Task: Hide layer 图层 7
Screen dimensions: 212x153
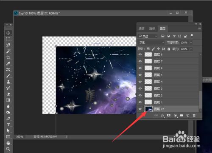Action: point(140,61)
